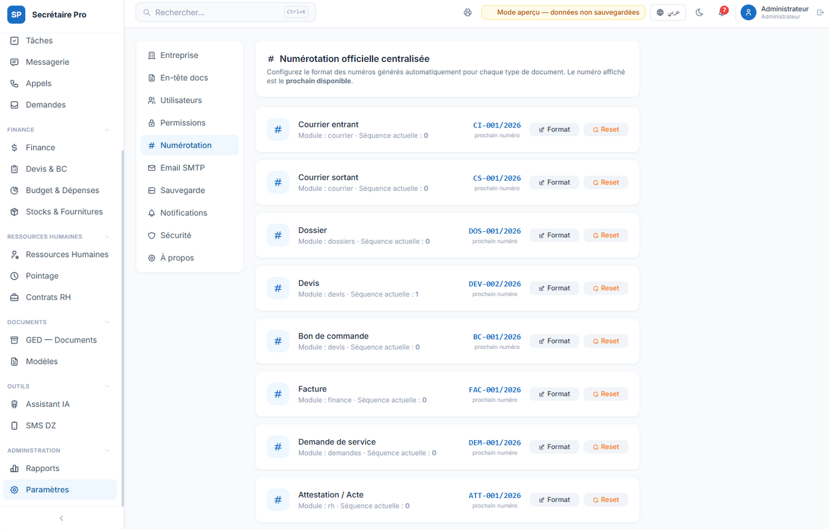Select the Email SMTP settings tab
Viewport: 829px width, 529px height.
pyautogui.click(x=189, y=168)
